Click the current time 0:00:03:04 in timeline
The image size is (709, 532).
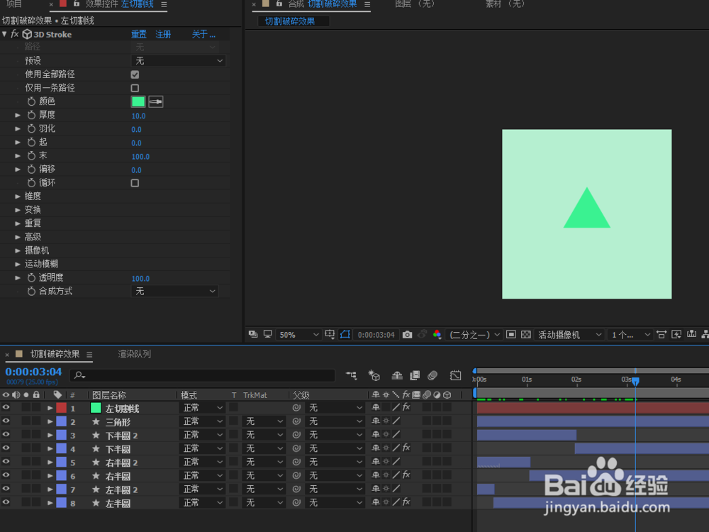coord(33,372)
